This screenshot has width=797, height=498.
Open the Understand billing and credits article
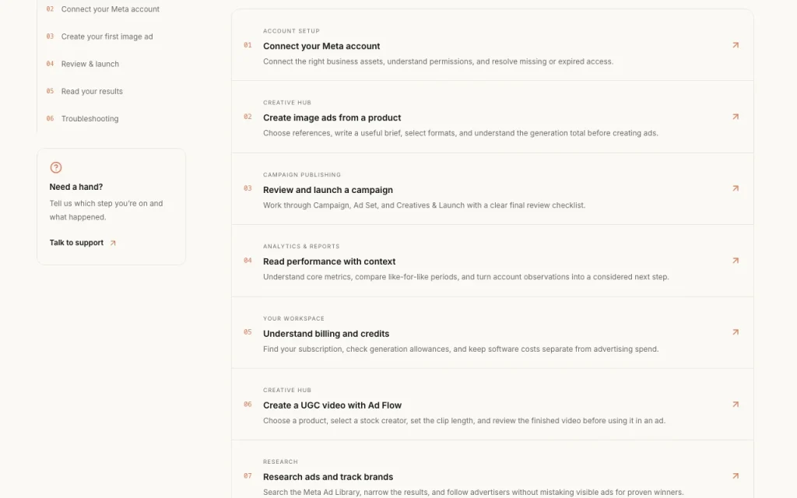click(x=326, y=334)
